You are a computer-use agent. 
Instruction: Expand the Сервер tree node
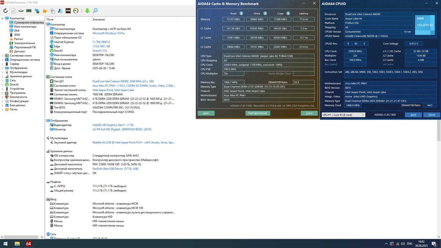(3, 64)
